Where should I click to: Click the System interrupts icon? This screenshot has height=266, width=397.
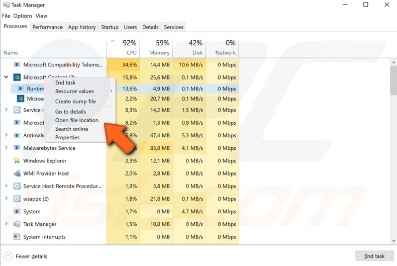click(17, 237)
